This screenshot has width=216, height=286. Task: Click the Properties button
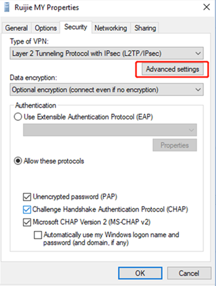coord(175,145)
